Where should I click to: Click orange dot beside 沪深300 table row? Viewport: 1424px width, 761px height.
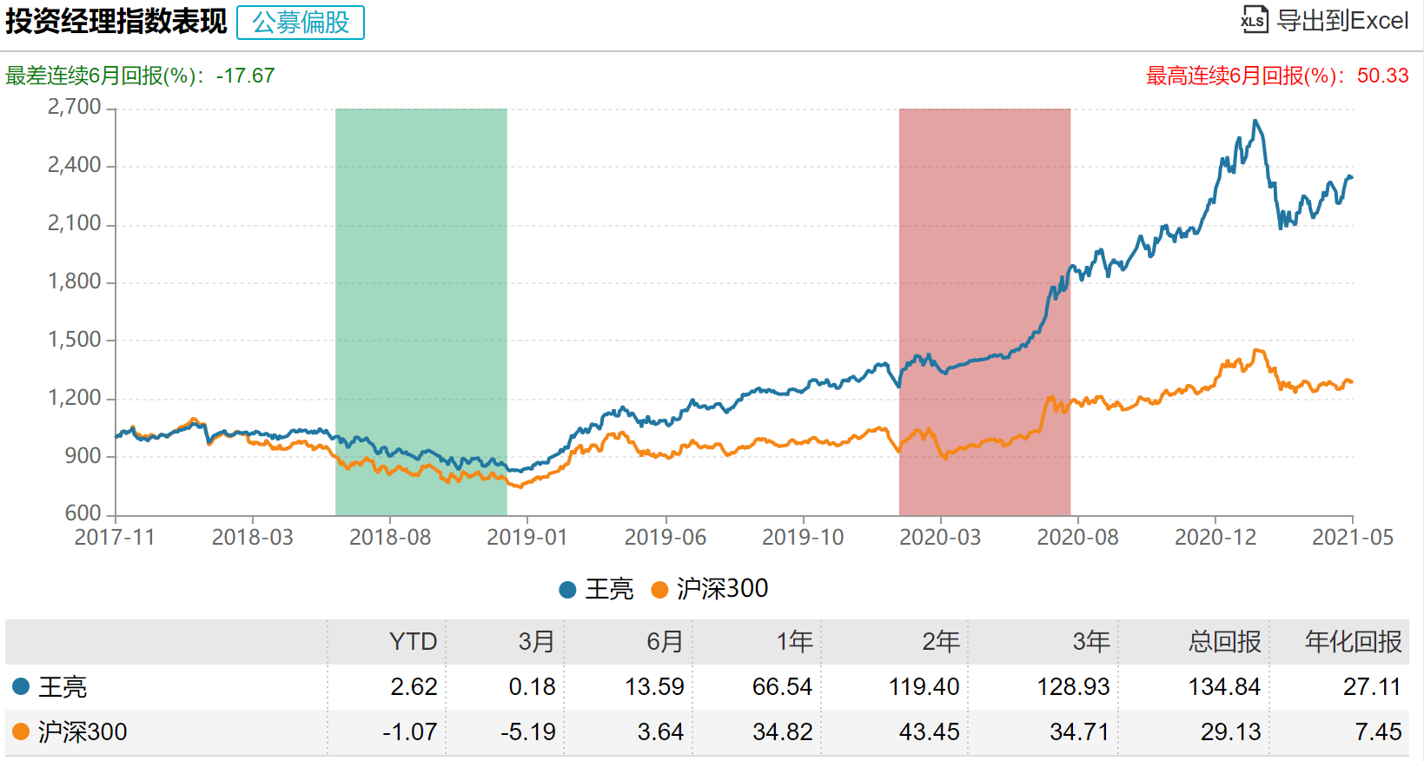click(21, 732)
